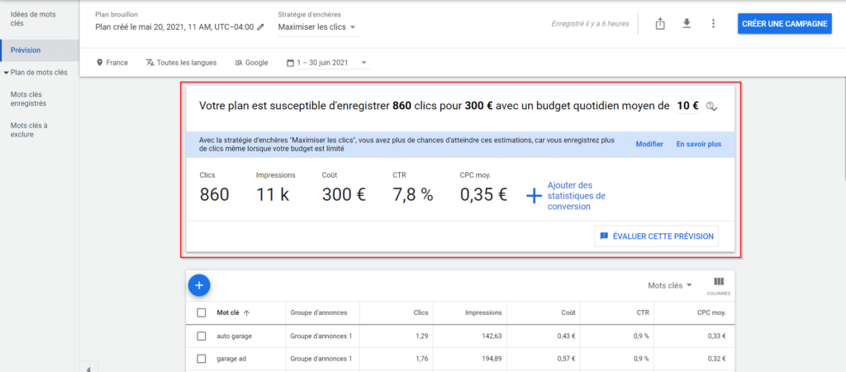Tick the checkbox for auto garage
846x372 pixels.
(202, 336)
